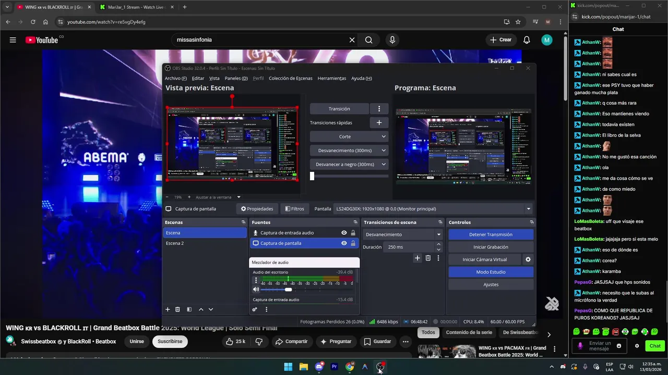Toggle lock on Captura de pantalla source
The image size is (668, 375).
point(353,243)
